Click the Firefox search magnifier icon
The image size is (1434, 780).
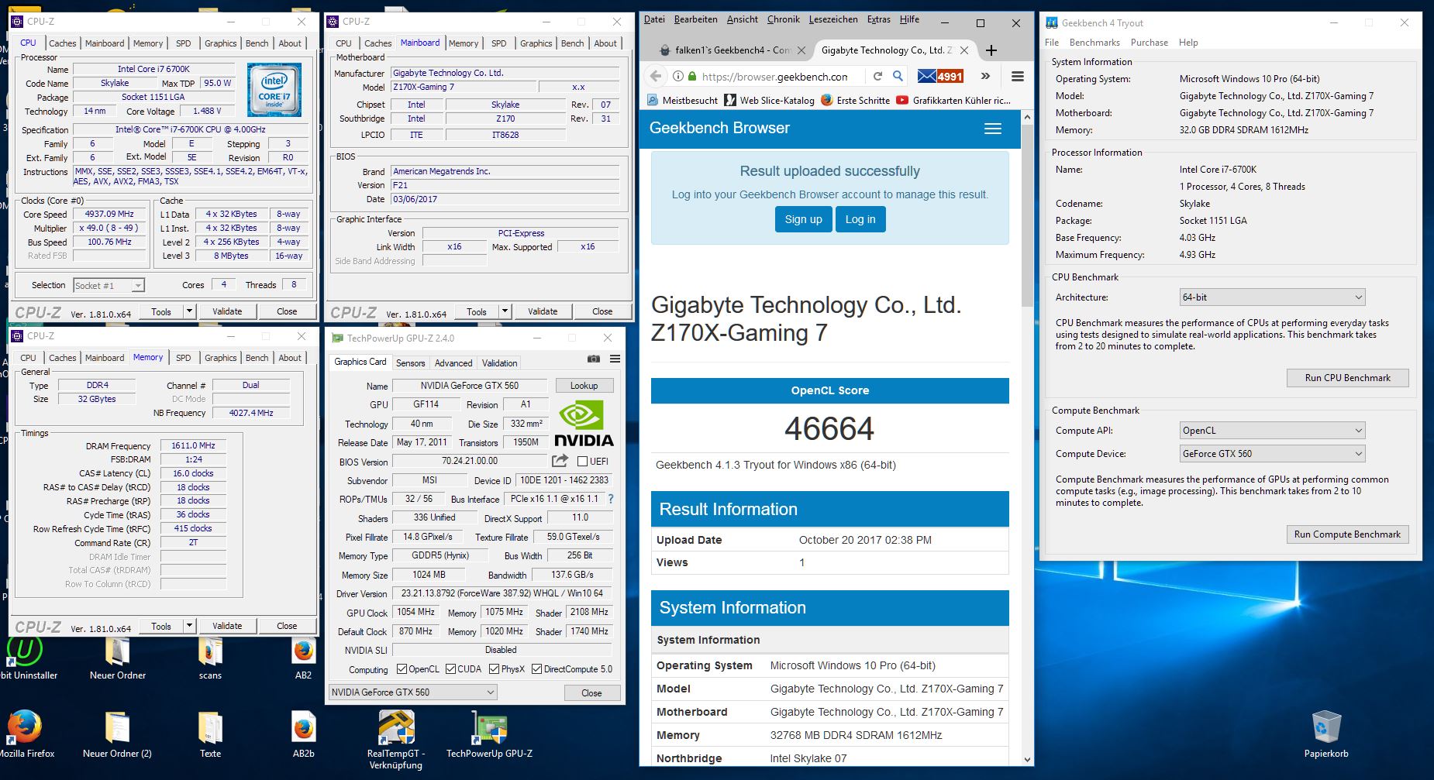pos(898,76)
